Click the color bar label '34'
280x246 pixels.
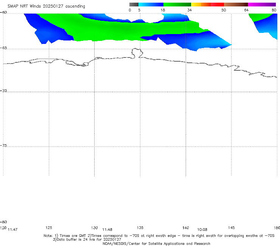190,10
